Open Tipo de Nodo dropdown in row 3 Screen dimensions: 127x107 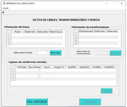point(39,76)
